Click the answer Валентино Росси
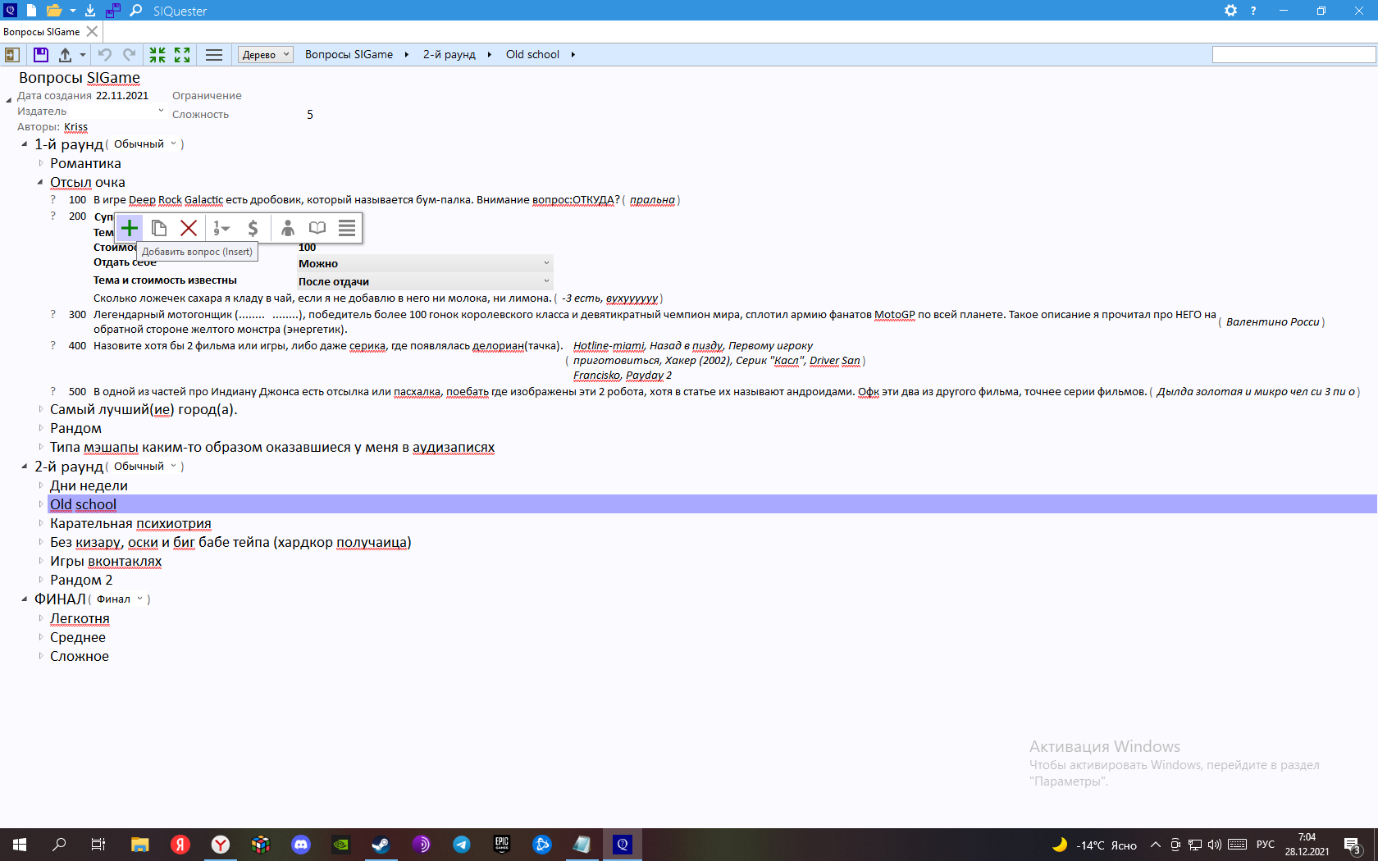 1272,322
